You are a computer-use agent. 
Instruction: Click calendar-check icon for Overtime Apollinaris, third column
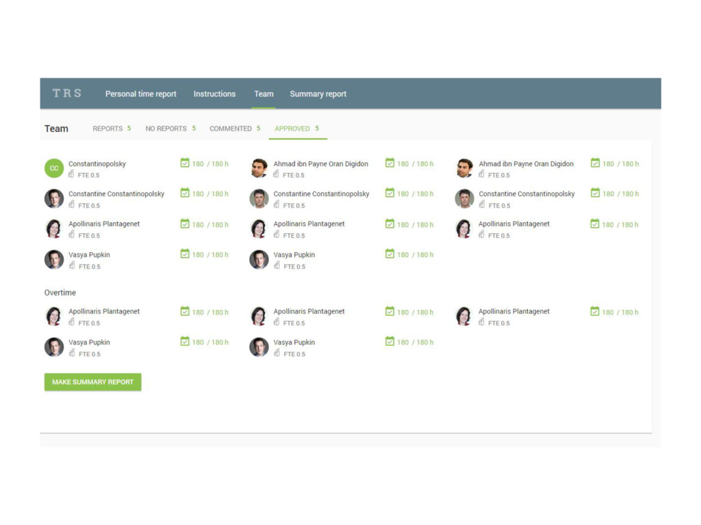tap(595, 311)
